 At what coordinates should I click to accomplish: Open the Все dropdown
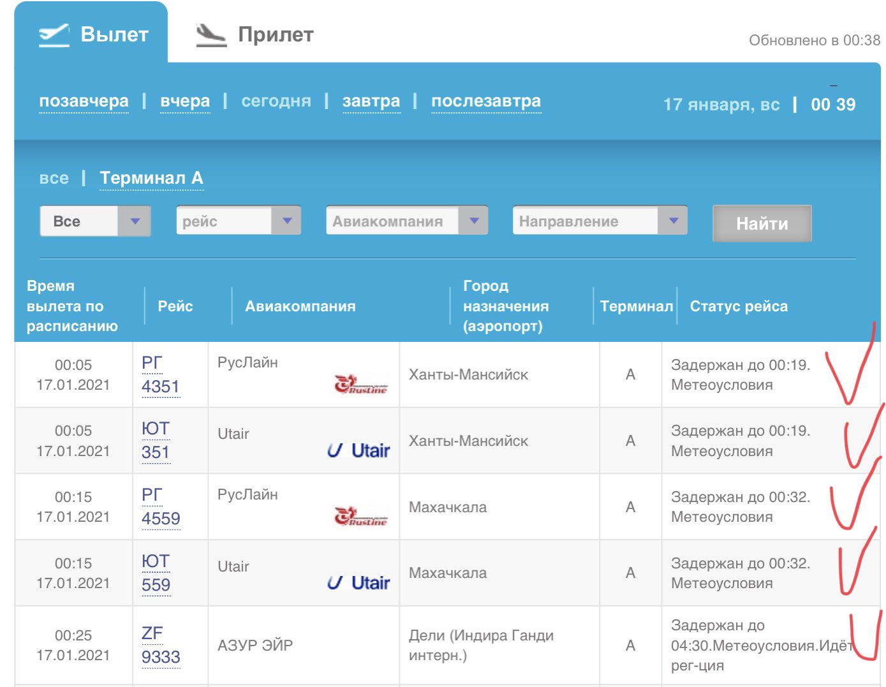click(95, 221)
